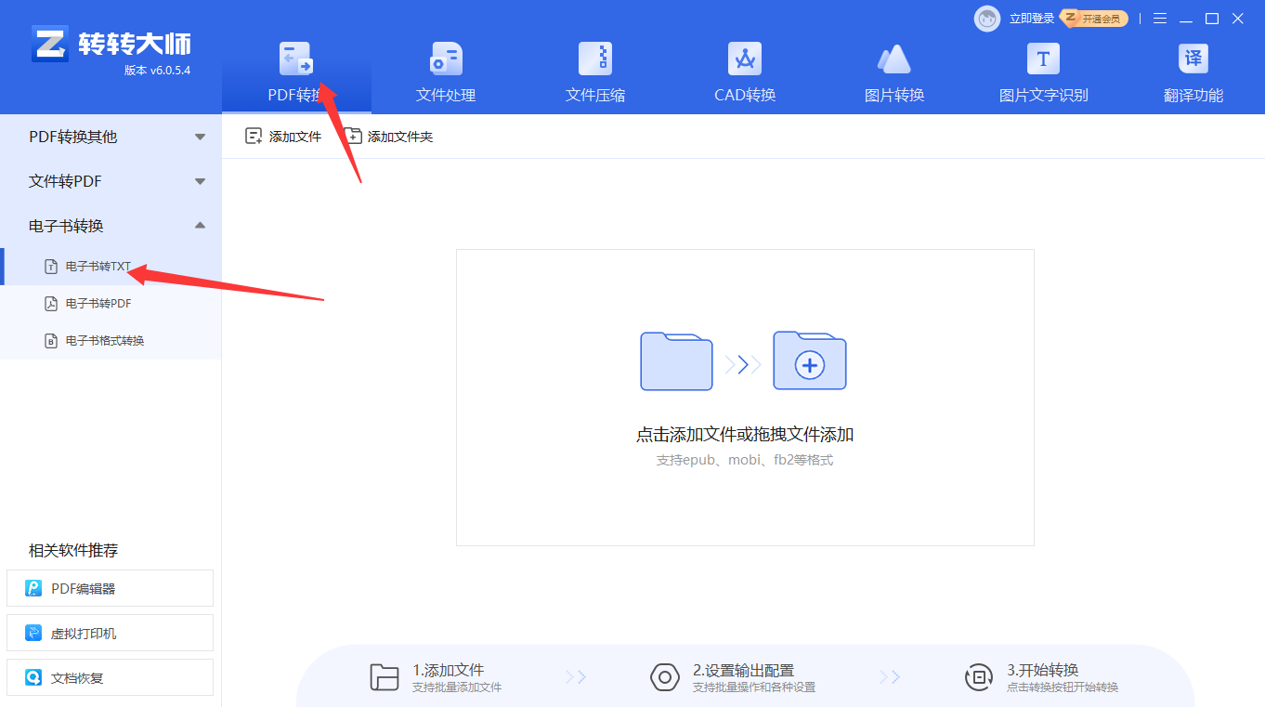
Task: Select the CAD转换 icon
Action: (x=745, y=59)
